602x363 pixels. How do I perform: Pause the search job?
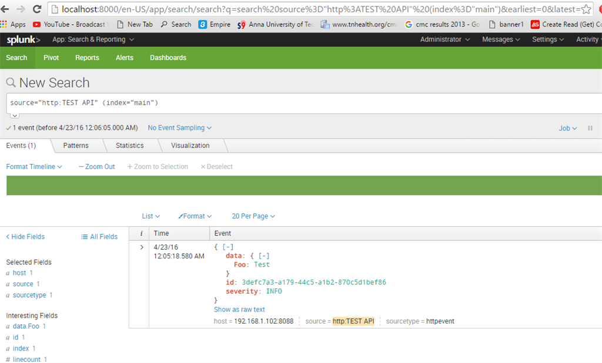click(590, 128)
